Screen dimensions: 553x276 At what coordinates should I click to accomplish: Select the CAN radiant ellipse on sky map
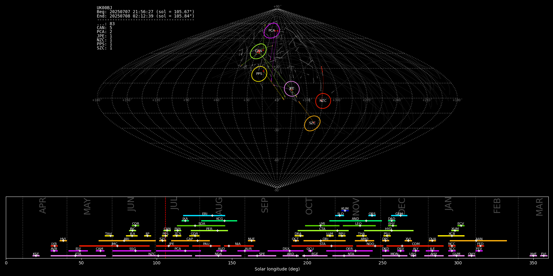pyautogui.click(x=258, y=51)
